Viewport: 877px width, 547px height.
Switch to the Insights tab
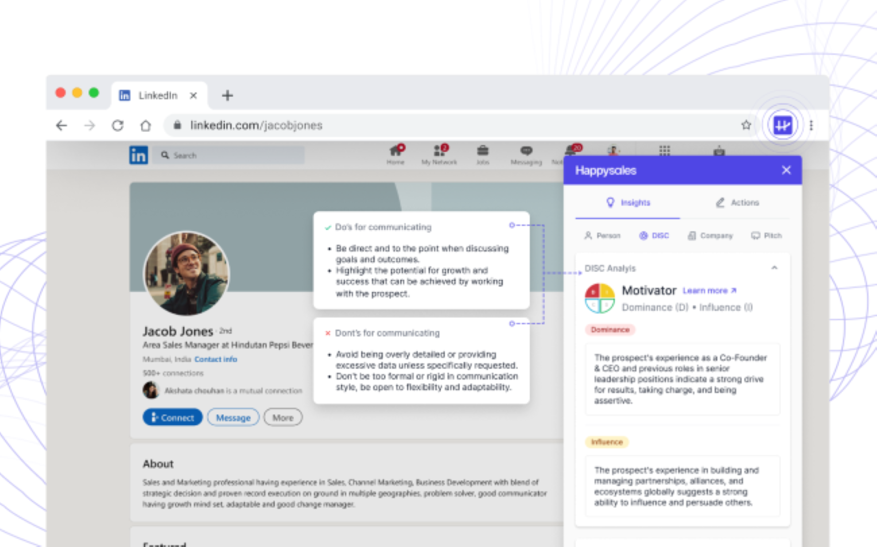click(628, 202)
